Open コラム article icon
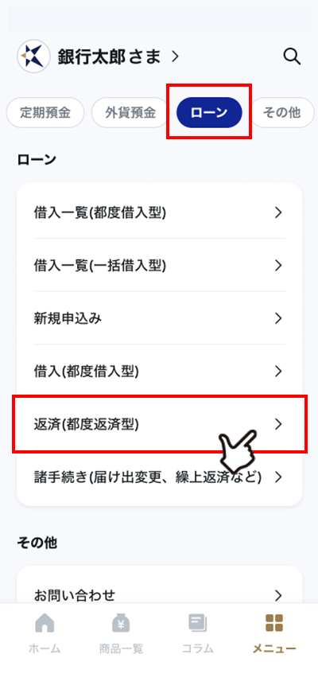Screen dimensions: 318x689 (x=198, y=623)
